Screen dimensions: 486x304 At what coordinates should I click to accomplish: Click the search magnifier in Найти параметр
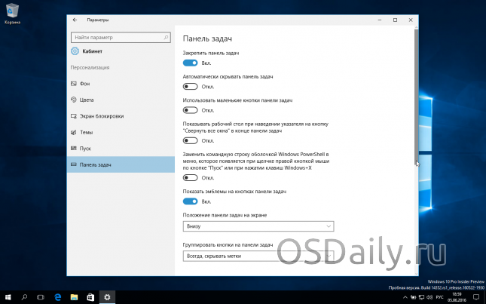click(x=167, y=36)
